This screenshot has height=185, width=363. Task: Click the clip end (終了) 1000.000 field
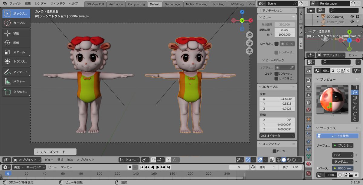(x=284, y=35)
